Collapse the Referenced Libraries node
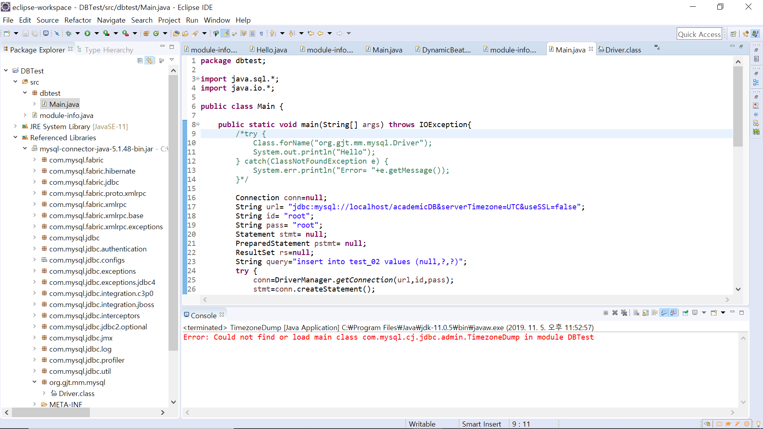Viewport: 763px width, 429px height. [x=15, y=137]
